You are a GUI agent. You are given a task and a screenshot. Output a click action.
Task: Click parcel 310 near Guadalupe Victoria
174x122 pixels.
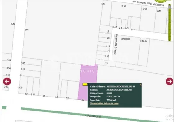click(x=124, y=6)
